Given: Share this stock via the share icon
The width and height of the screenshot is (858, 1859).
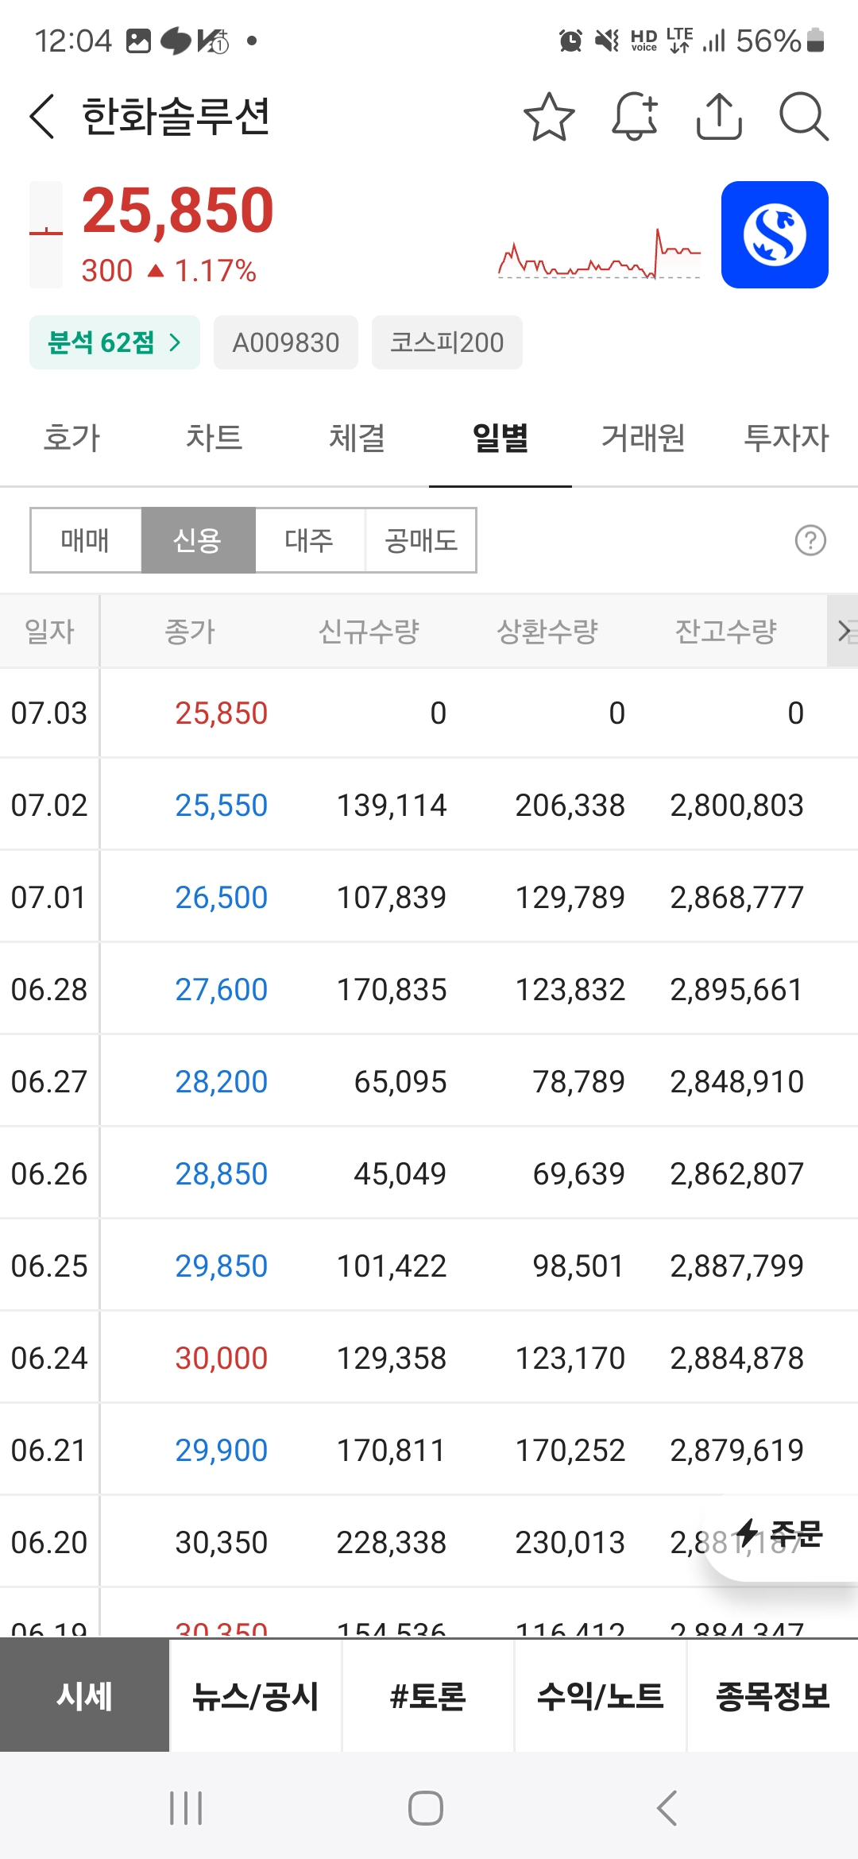Looking at the screenshot, I should 719,117.
